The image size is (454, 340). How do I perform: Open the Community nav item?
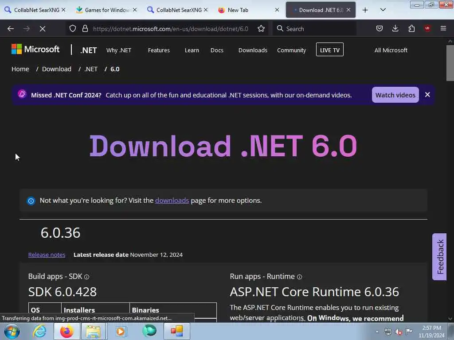[x=291, y=50]
